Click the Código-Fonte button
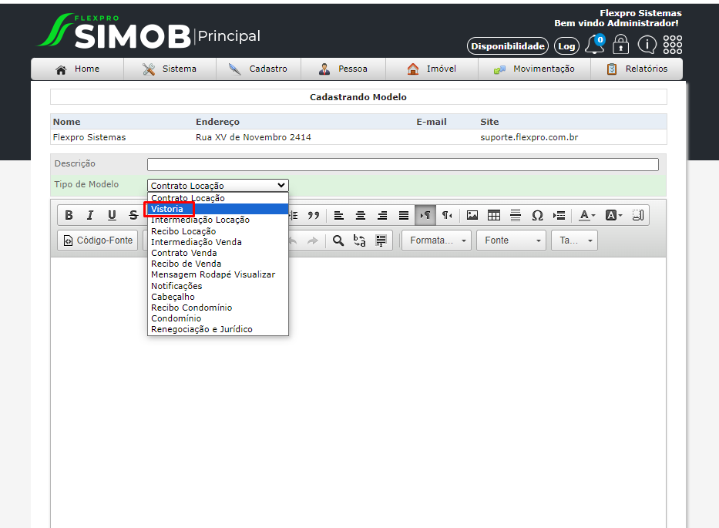Image resolution: width=719 pixels, height=528 pixels. [98, 240]
